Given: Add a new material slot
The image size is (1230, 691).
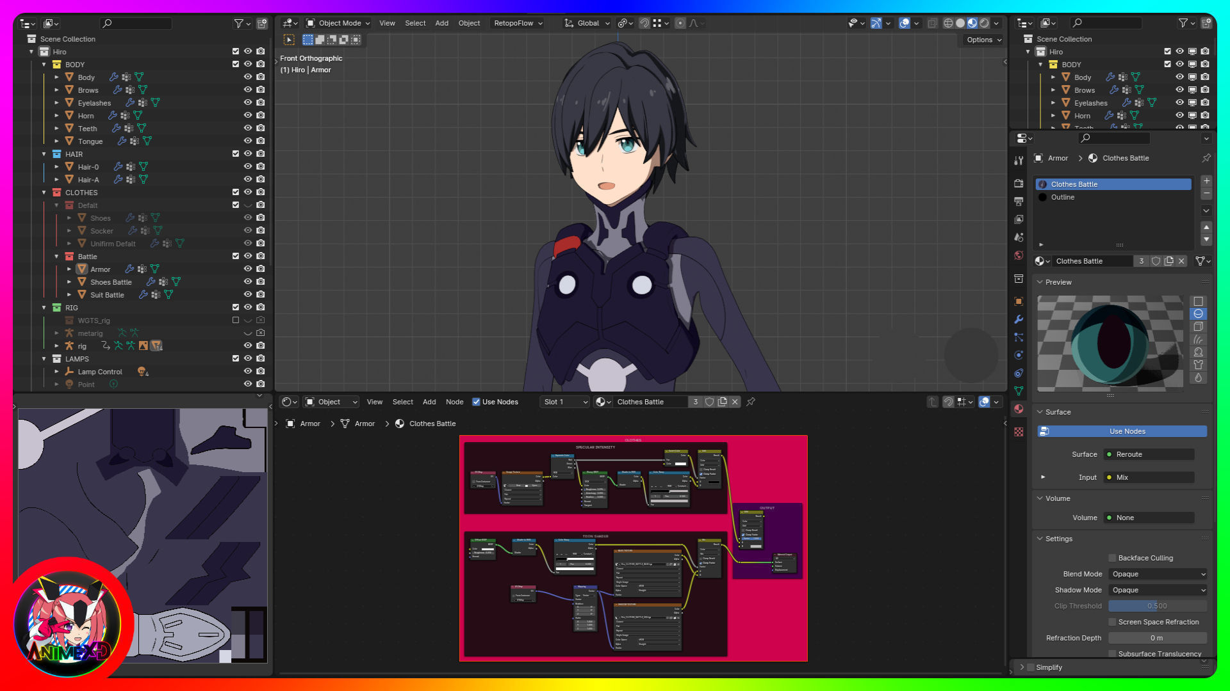Looking at the screenshot, I should pyautogui.click(x=1206, y=181).
